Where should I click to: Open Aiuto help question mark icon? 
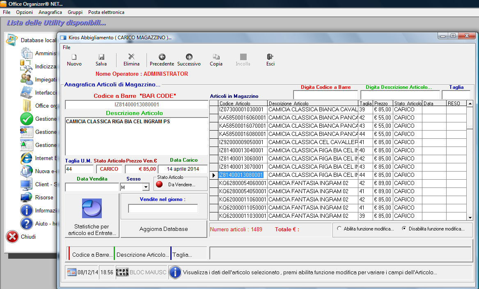point(27,224)
